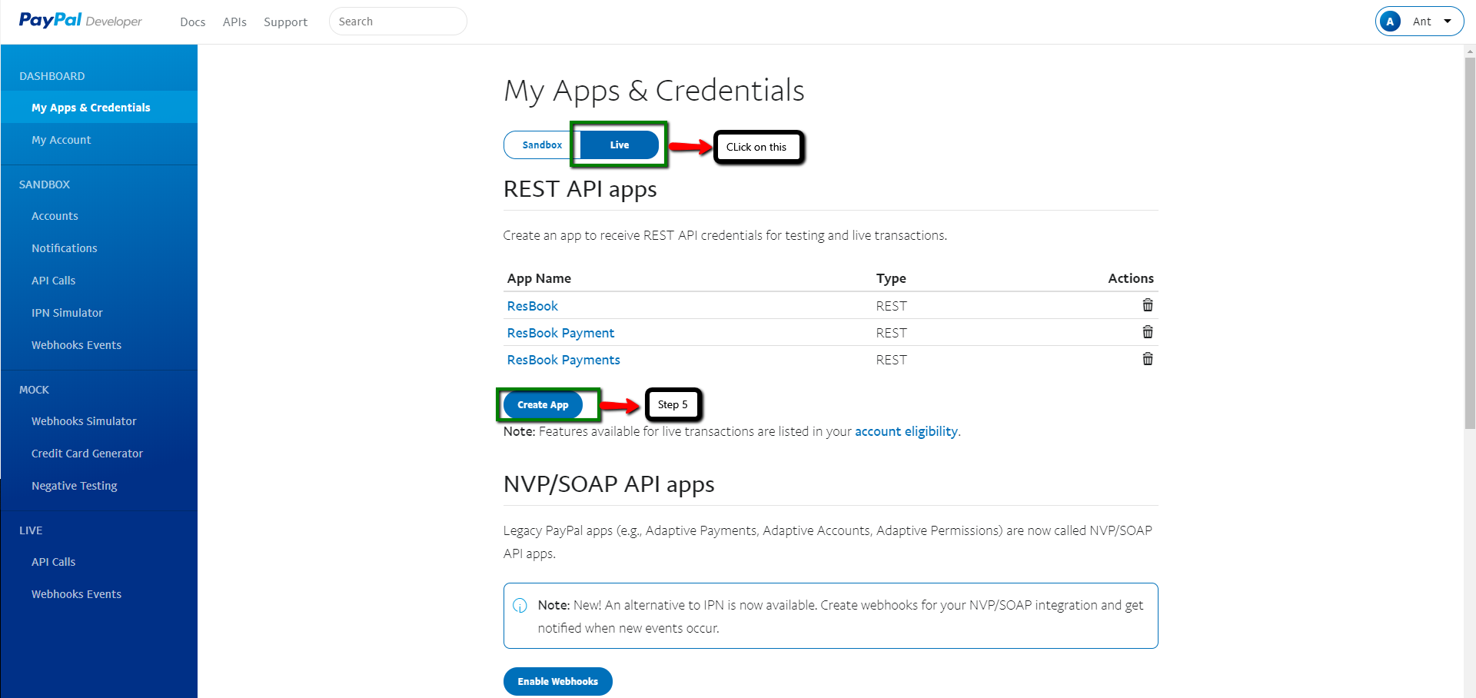Click the REST type cell for ResBook

pyautogui.click(x=891, y=306)
